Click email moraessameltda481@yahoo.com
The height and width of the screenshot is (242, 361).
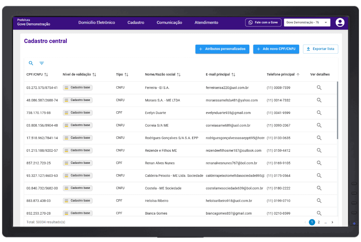click(x=232, y=100)
